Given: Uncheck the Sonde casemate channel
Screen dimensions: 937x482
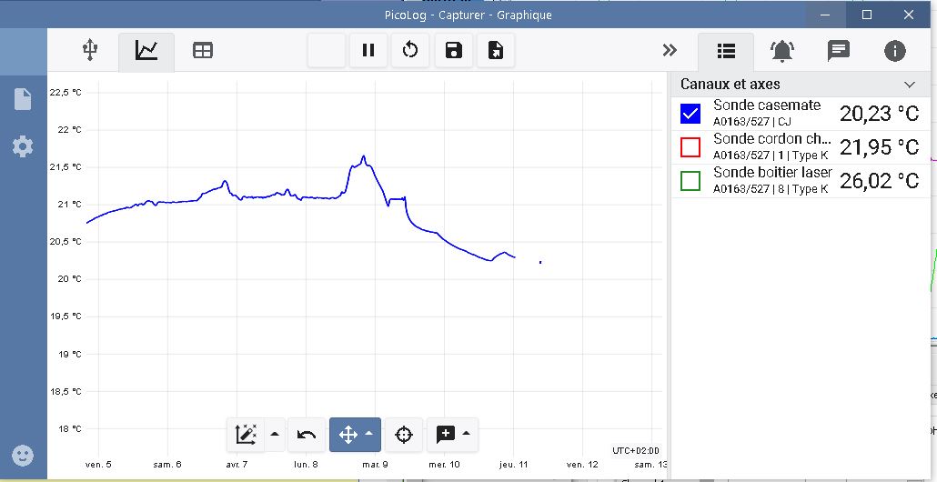Looking at the screenshot, I should (690, 114).
